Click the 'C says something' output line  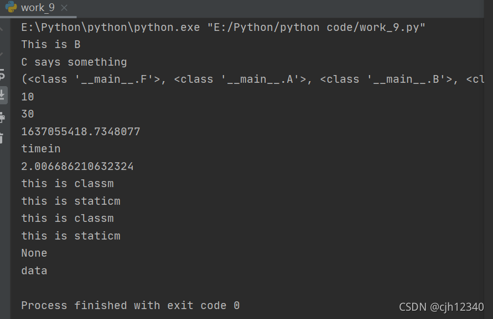click(74, 62)
